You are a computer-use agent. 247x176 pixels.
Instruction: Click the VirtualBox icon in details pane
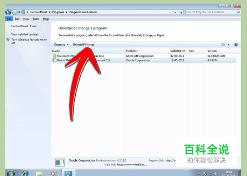(60, 162)
